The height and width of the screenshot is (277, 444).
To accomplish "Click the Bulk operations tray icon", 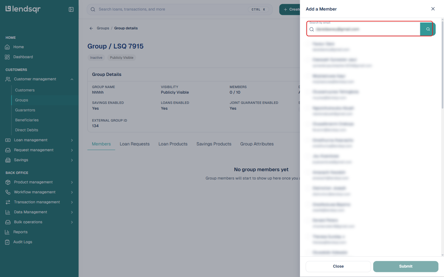I will pyautogui.click(x=8, y=222).
